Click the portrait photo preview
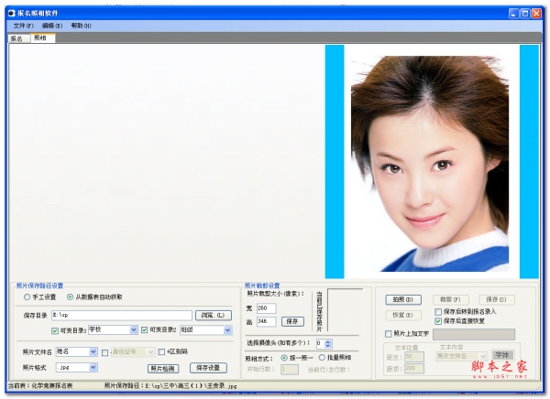The width and height of the screenshot is (550, 399). click(x=432, y=161)
